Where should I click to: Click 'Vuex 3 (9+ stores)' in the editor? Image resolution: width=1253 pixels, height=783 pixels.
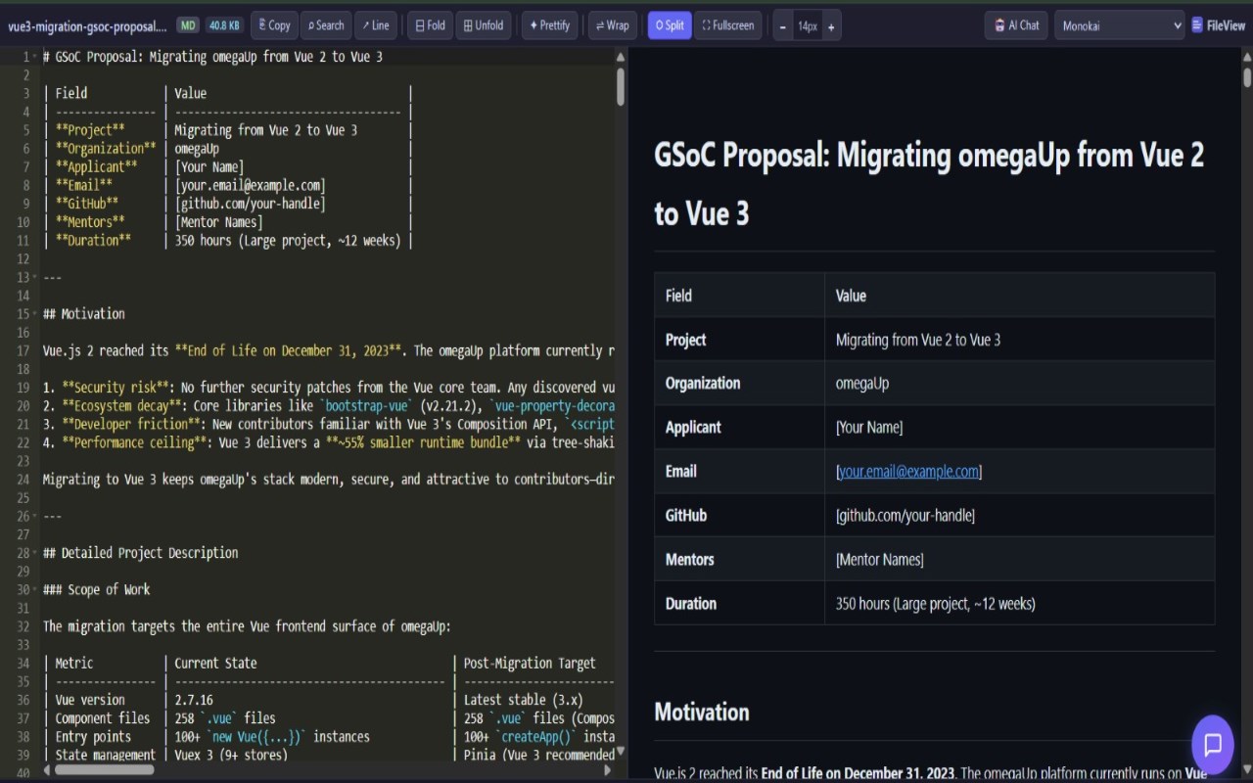click(231, 755)
